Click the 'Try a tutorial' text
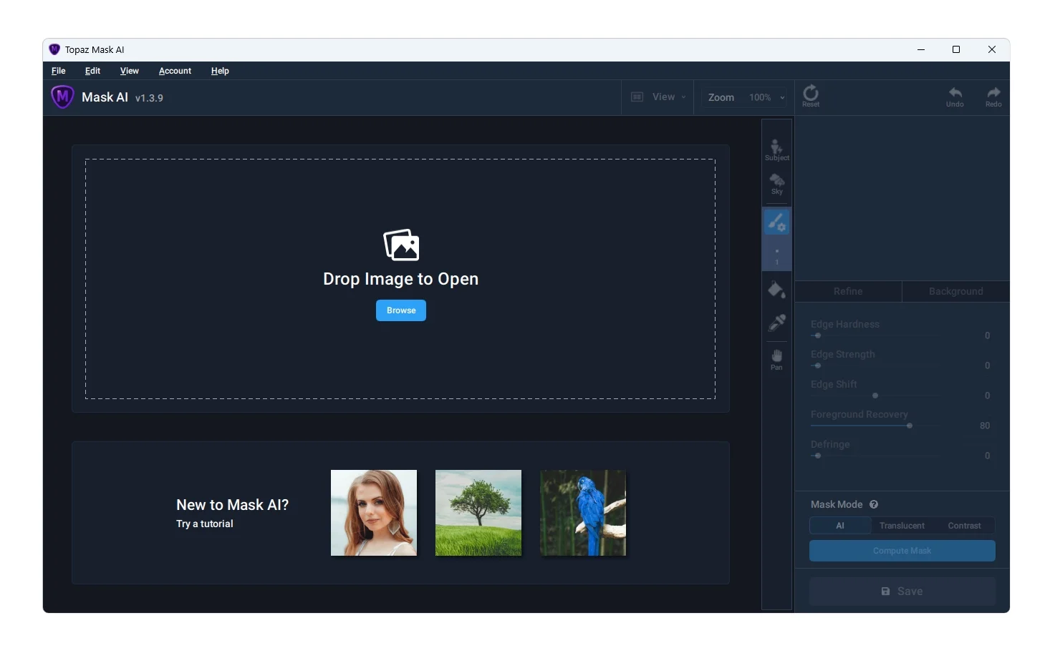Screen dimensions: 1050x653 pos(205,524)
